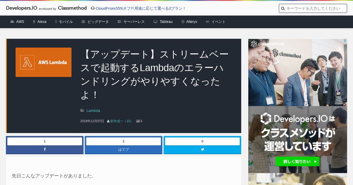This screenshot has height=185, width=353.
Task: Click the ad info icon on banner
Action: coord(345,41)
